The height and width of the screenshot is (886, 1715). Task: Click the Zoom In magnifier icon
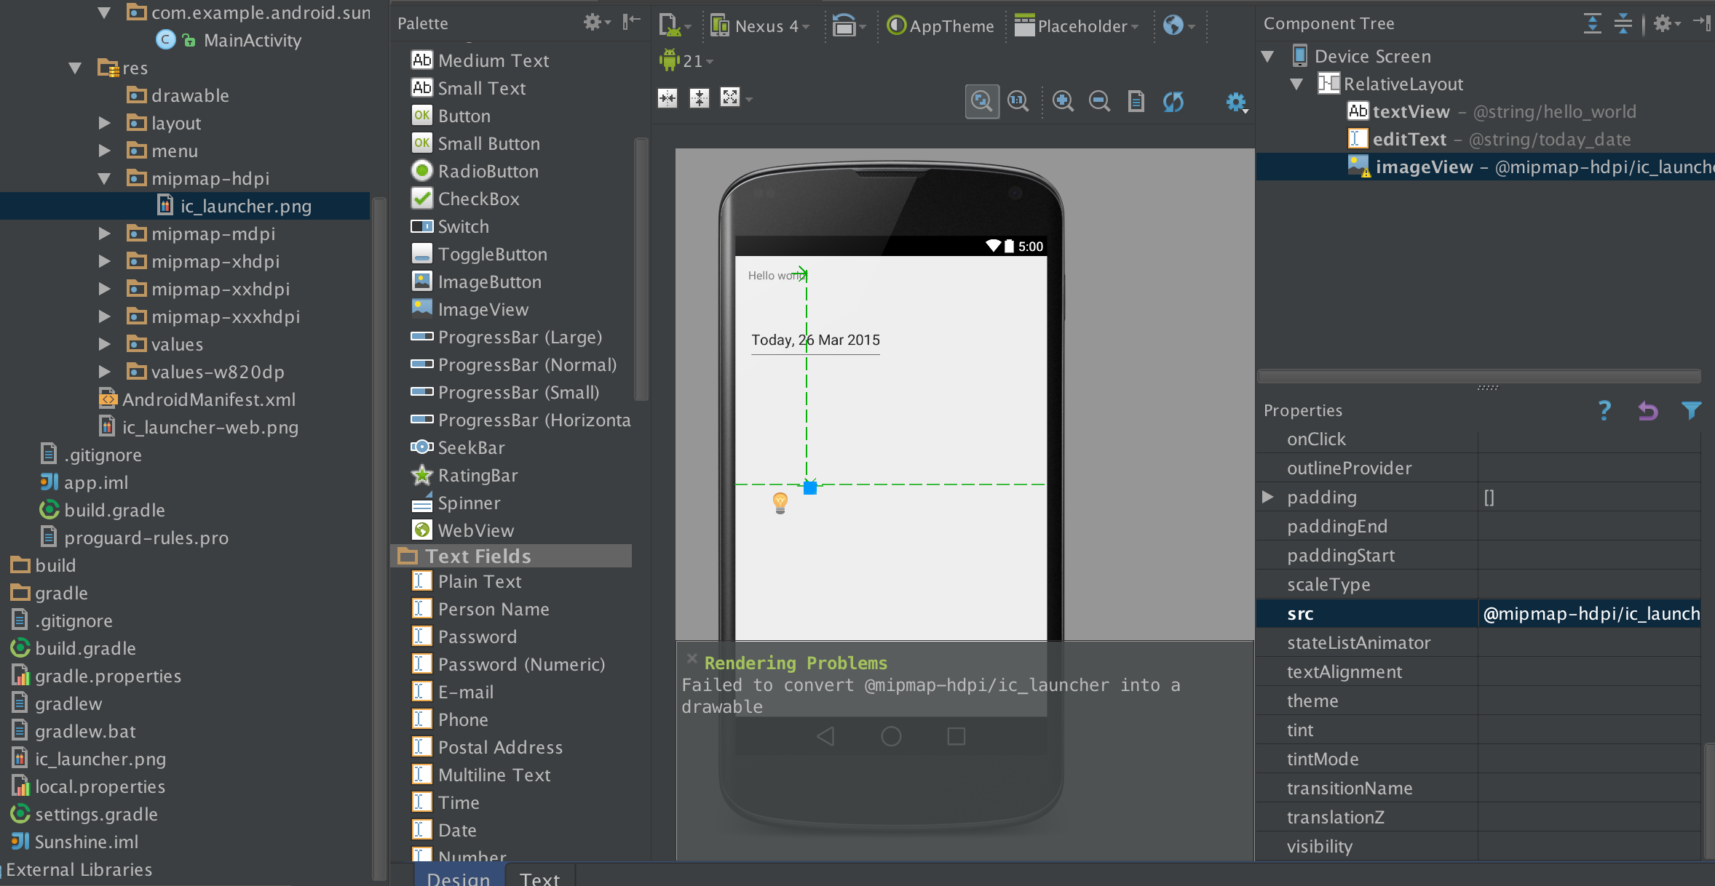point(1063,101)
